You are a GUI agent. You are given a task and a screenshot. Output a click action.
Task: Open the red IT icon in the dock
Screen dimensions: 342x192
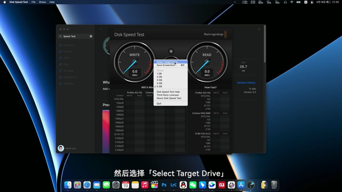(222, 185)
